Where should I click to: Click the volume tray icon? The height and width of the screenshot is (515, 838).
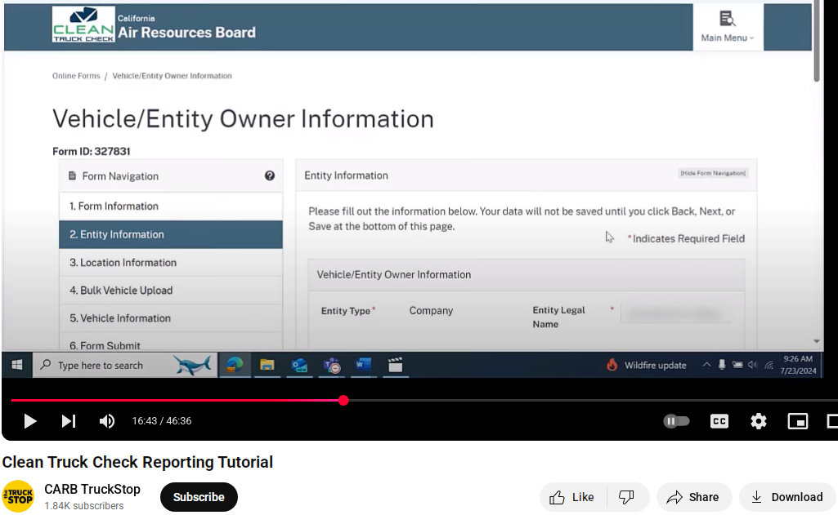pyautogui.click(x=753, y=365)
